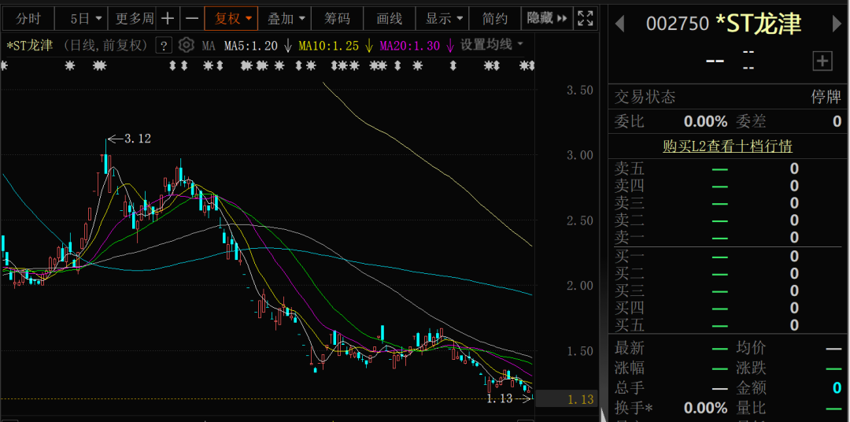
Task: Click the question mark help icon
Action: (164, 45)
